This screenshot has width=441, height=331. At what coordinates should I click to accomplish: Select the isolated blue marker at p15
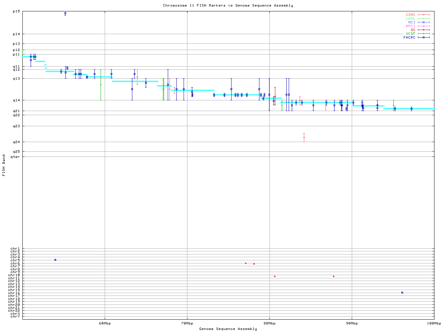click(65, 14)
